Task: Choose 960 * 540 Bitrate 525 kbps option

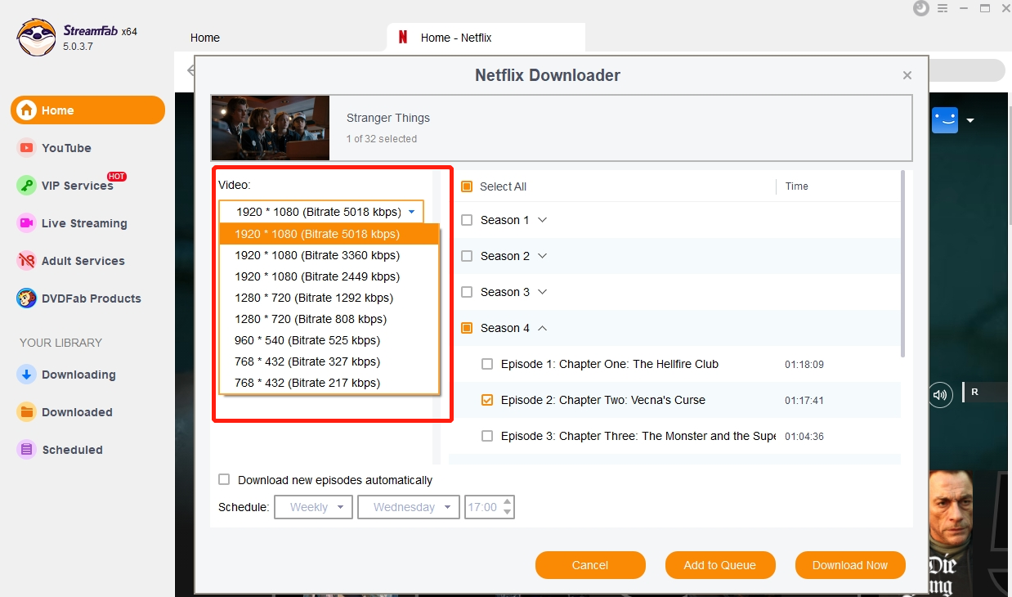Action: (x=329, y=340)
